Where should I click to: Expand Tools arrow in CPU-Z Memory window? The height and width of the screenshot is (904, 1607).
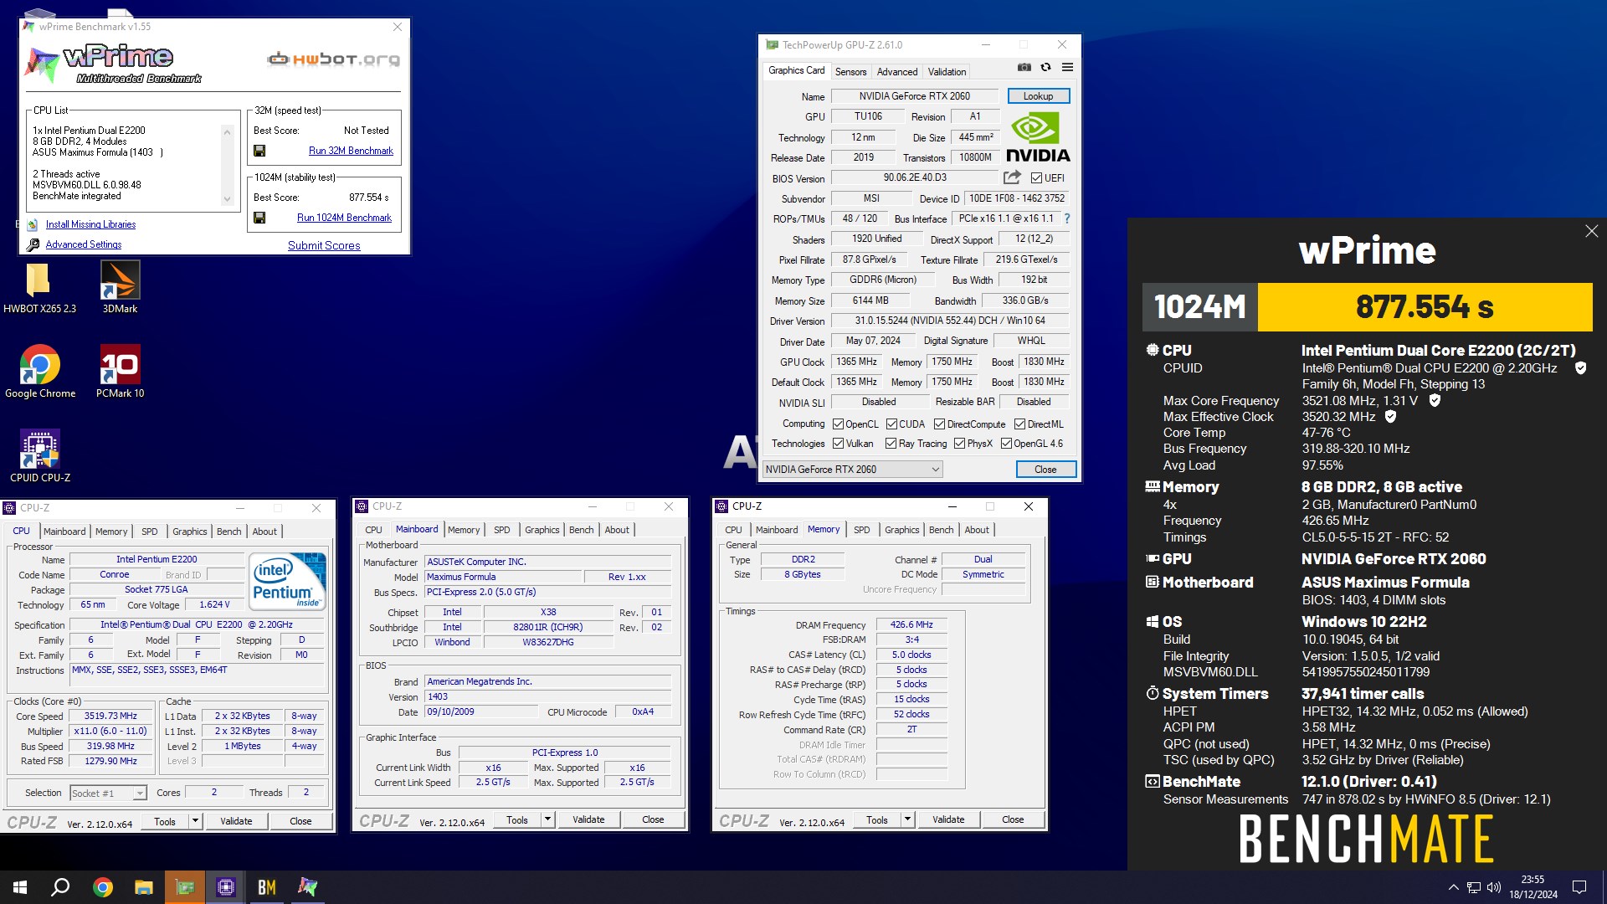[x=907, y=819]
